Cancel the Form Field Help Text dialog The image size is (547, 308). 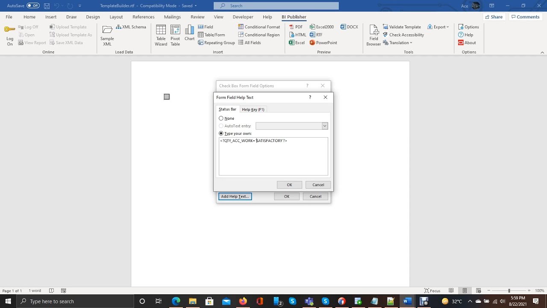pos(318,185)
